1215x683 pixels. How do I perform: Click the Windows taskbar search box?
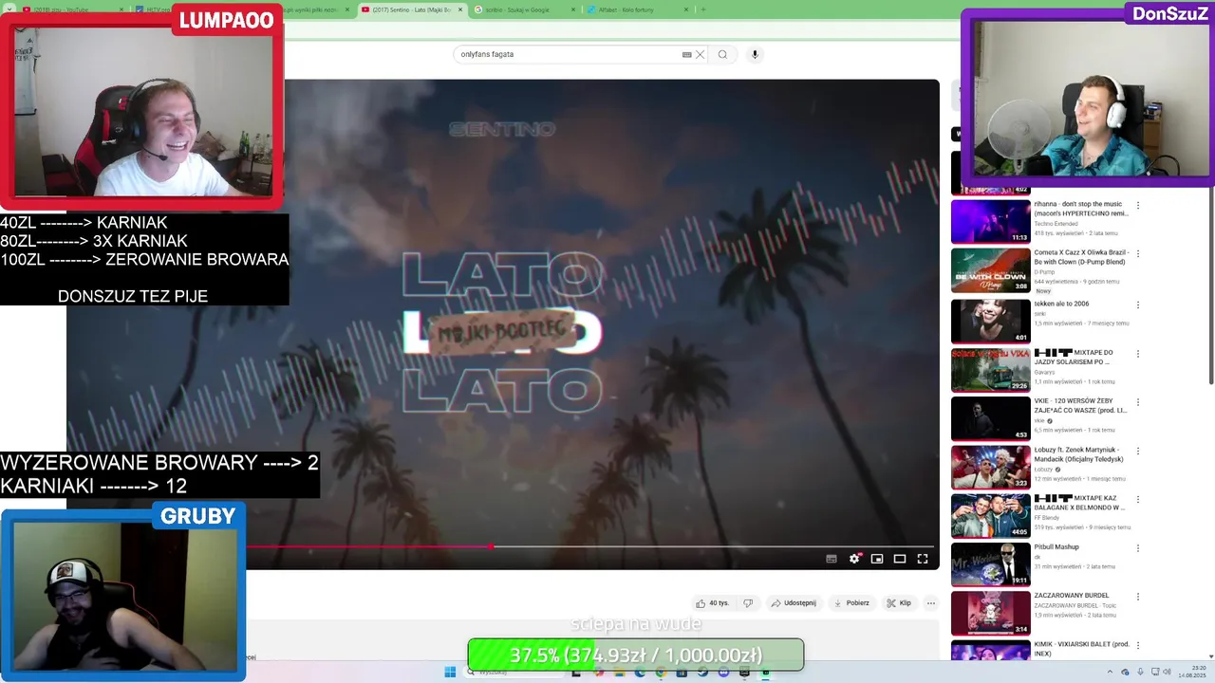click(514, 672)
